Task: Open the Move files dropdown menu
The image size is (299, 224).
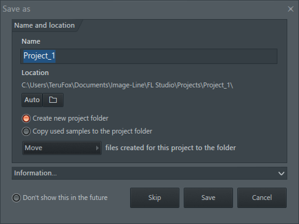Action: (62, 148)
